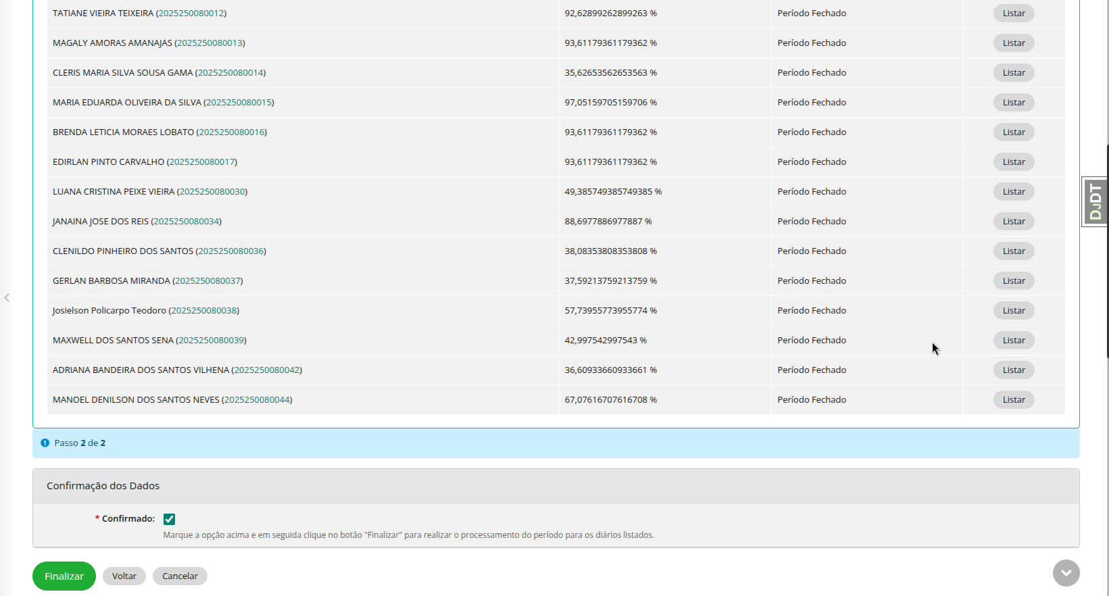Open enrollment link 2025250080038
Screen dimensions: 1109x596
[204, 310]
